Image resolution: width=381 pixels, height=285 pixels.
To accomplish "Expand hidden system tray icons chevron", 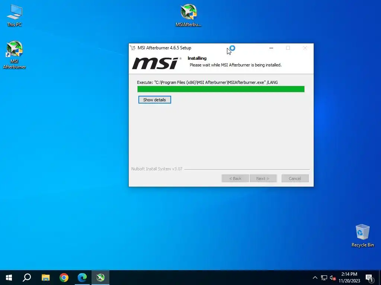I will (315, 278).
